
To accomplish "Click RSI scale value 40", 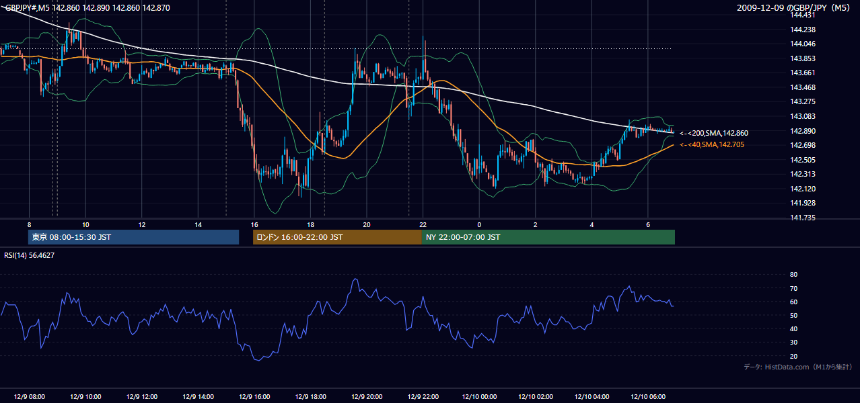I will coord(793,329).
